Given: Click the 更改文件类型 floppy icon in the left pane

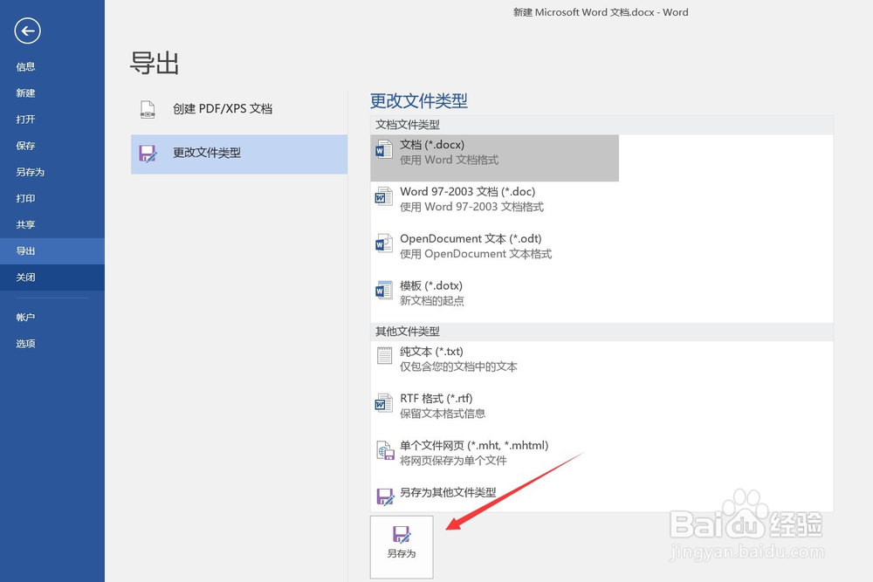Looking at the screenshot, I should (148, 153).
